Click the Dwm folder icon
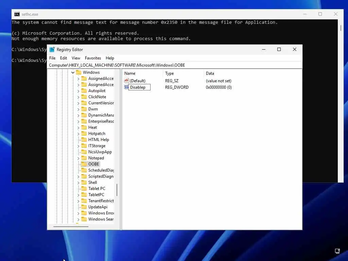 [x=84, y=109]
